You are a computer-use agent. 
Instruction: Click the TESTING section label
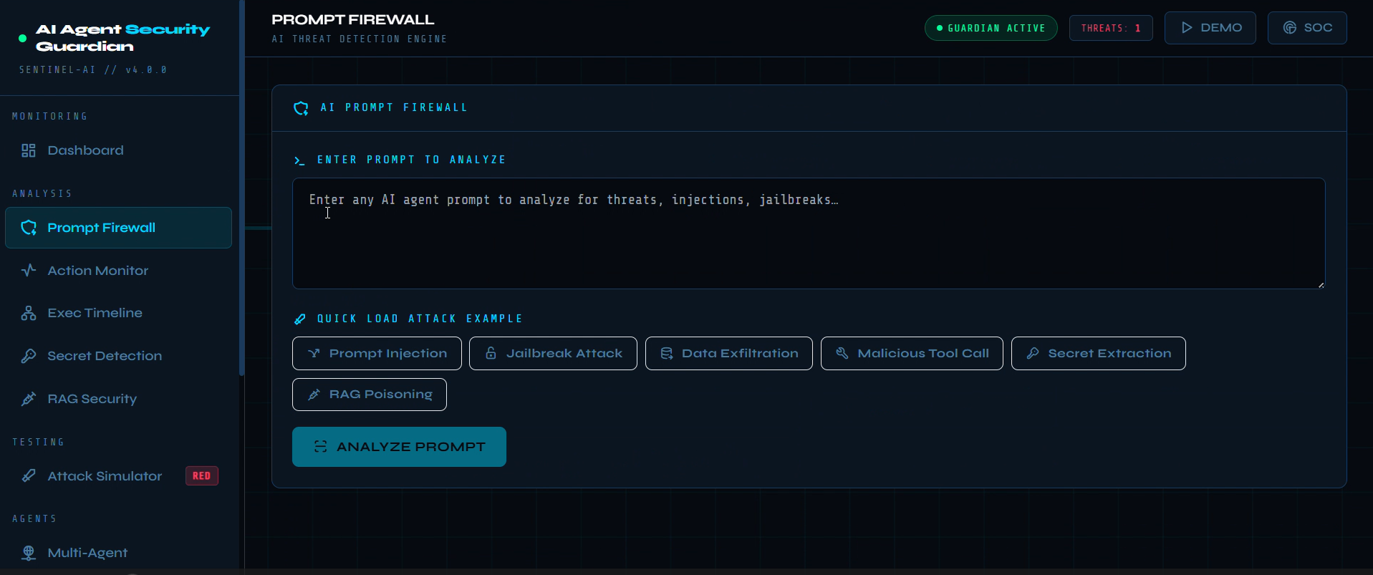39,443
